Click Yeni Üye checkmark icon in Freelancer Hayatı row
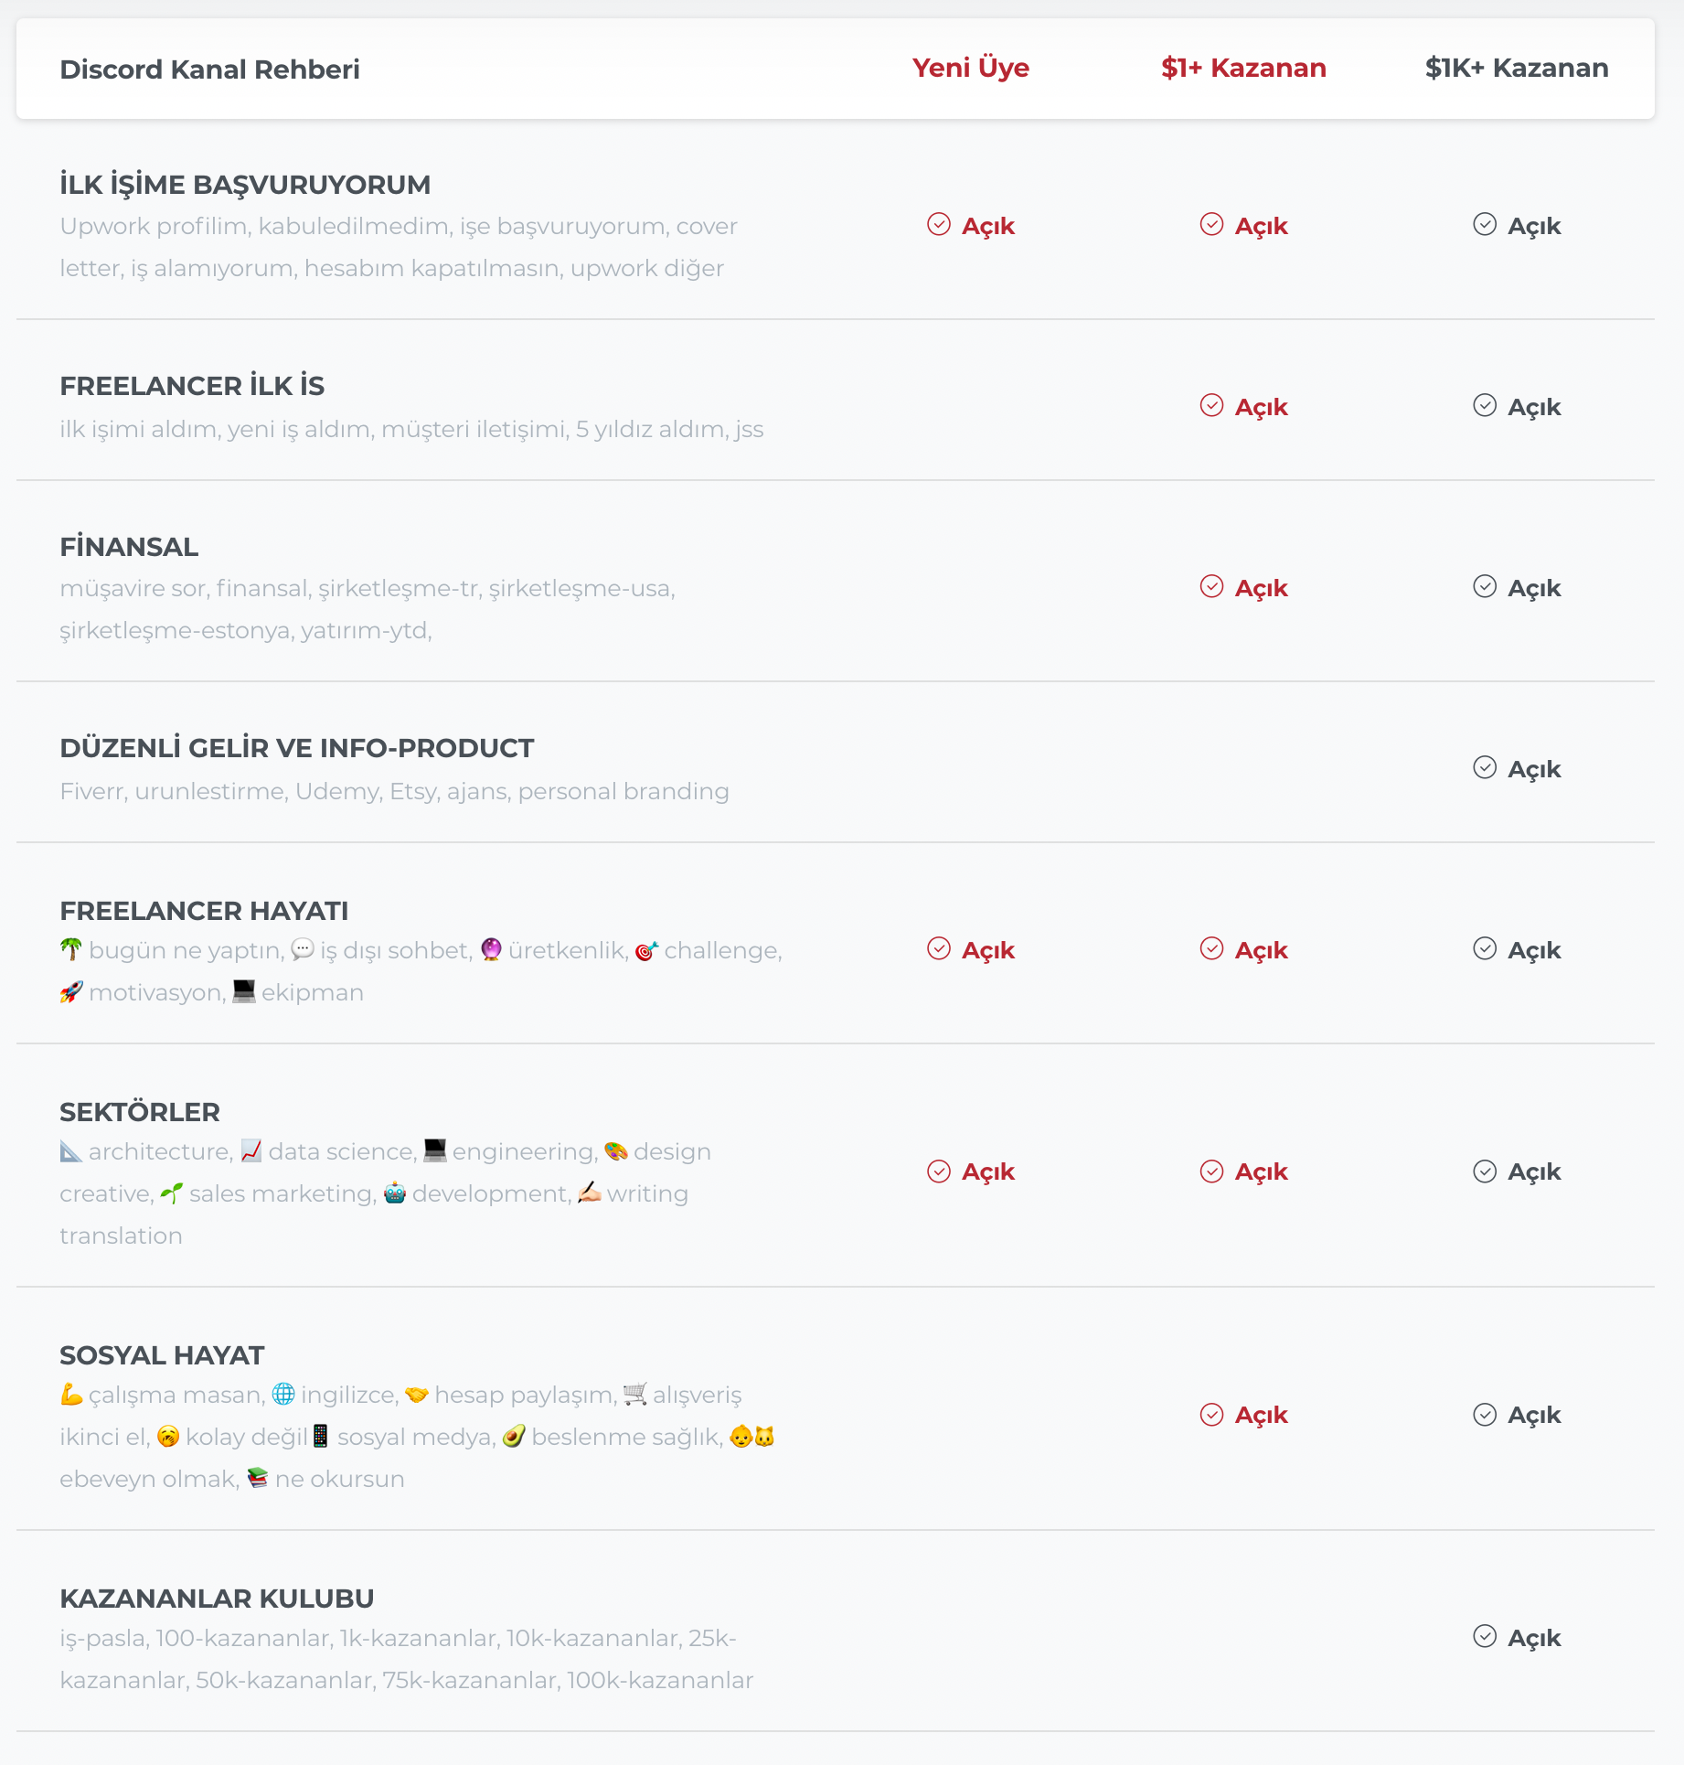Image resolution: width=1684 pixels, height=1765 pixels. pyautogui.click(x=939, y=948)
